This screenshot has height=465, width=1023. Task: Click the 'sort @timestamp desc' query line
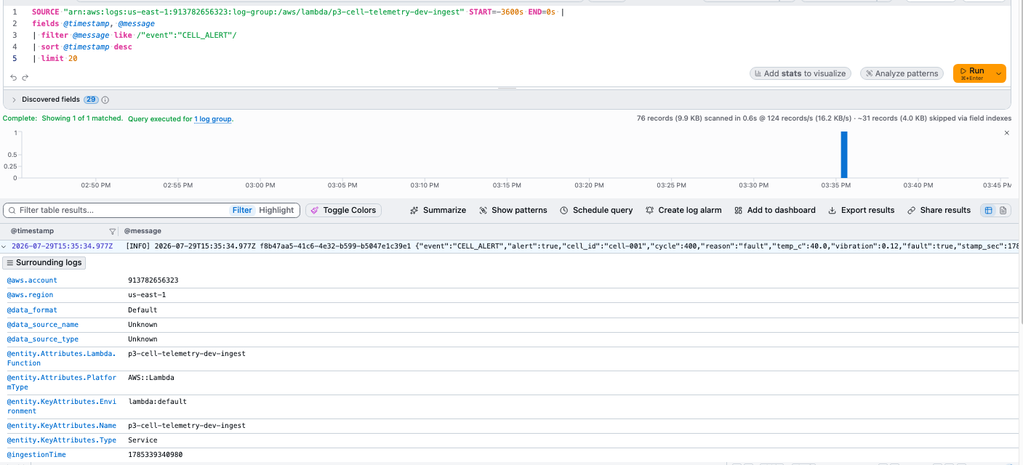coord(82,47)
